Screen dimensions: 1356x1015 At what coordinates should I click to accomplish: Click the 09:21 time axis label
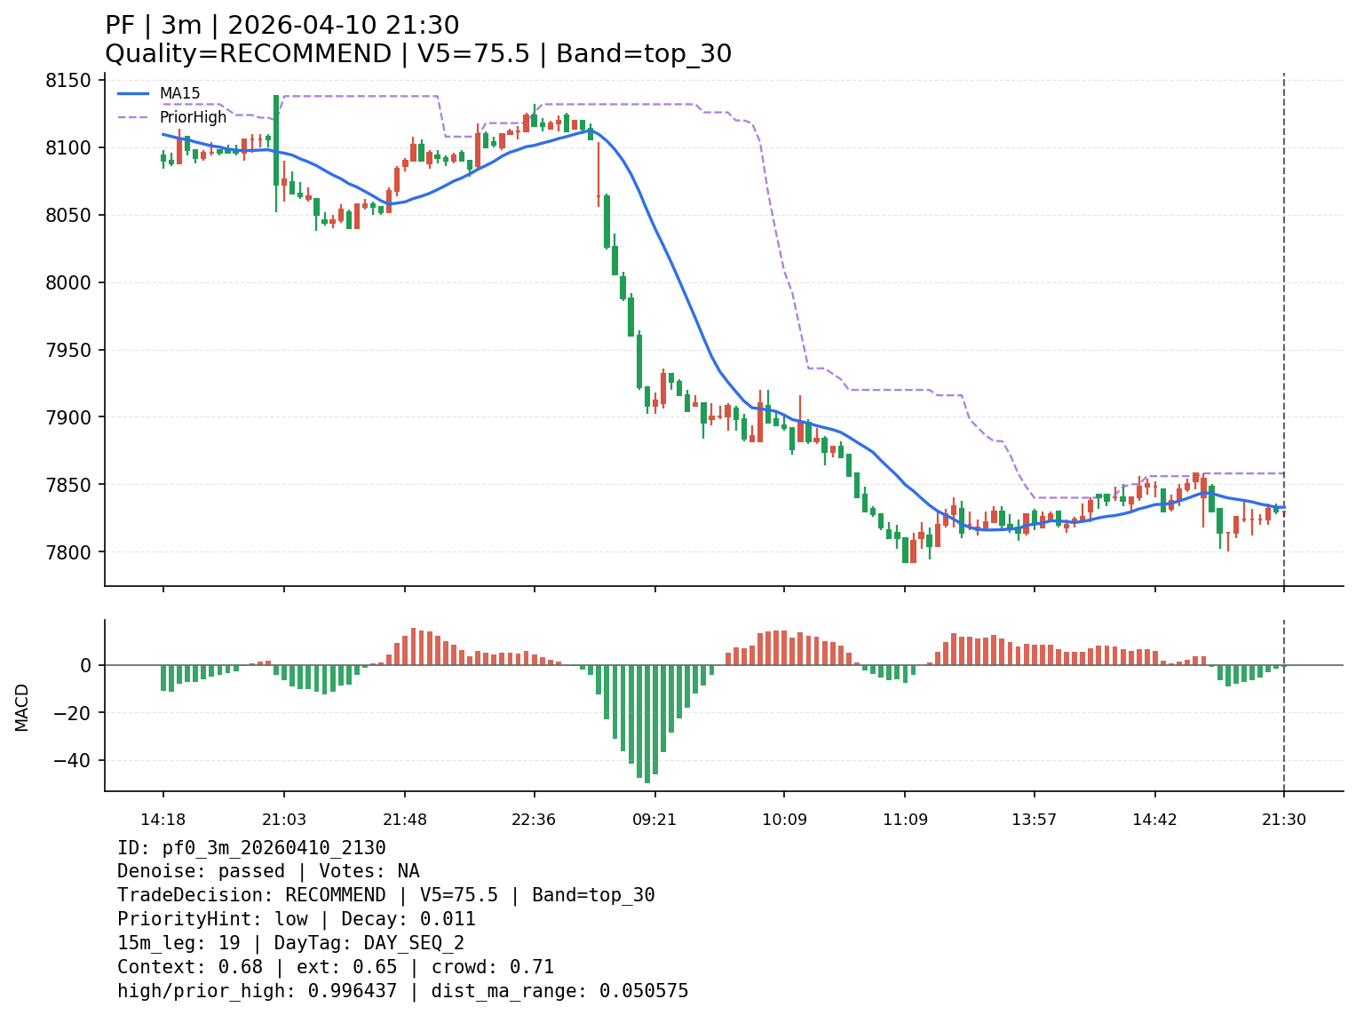(654, 820)
